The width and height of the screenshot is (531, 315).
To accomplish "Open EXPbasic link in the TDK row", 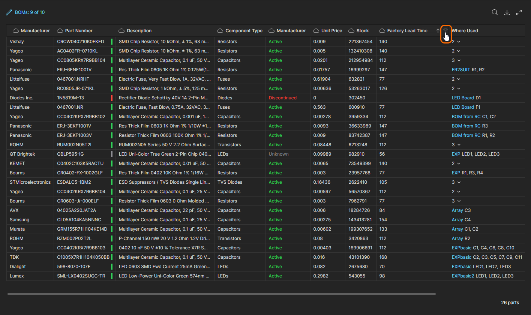I will click(x=462, y=257).
